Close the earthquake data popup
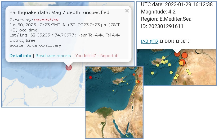219x140 pixels. (x=127, y=11)
